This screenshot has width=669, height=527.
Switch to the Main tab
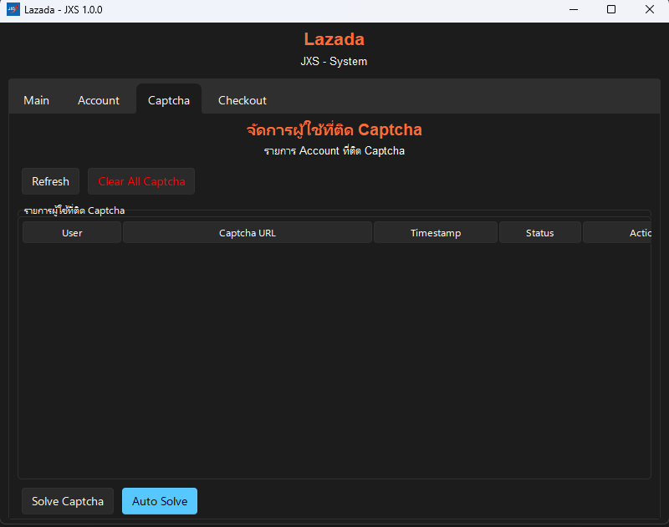(x=36, y=100)
